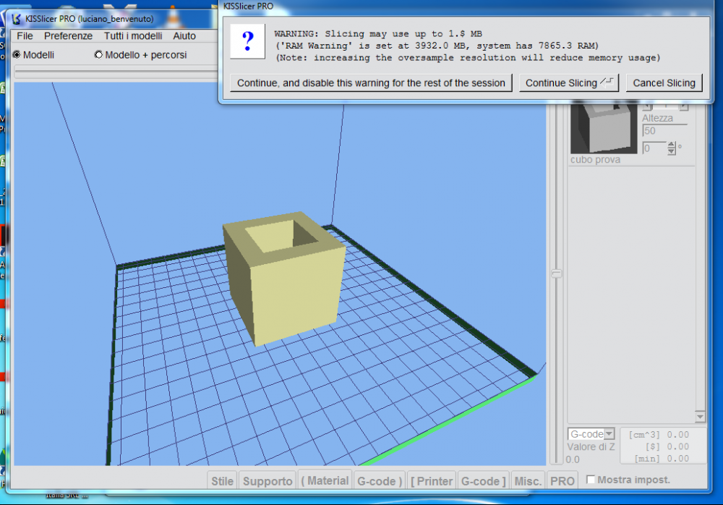Open the Tutti i modelli menu
The image size is (723, 505).
click(x=132, y=35)
